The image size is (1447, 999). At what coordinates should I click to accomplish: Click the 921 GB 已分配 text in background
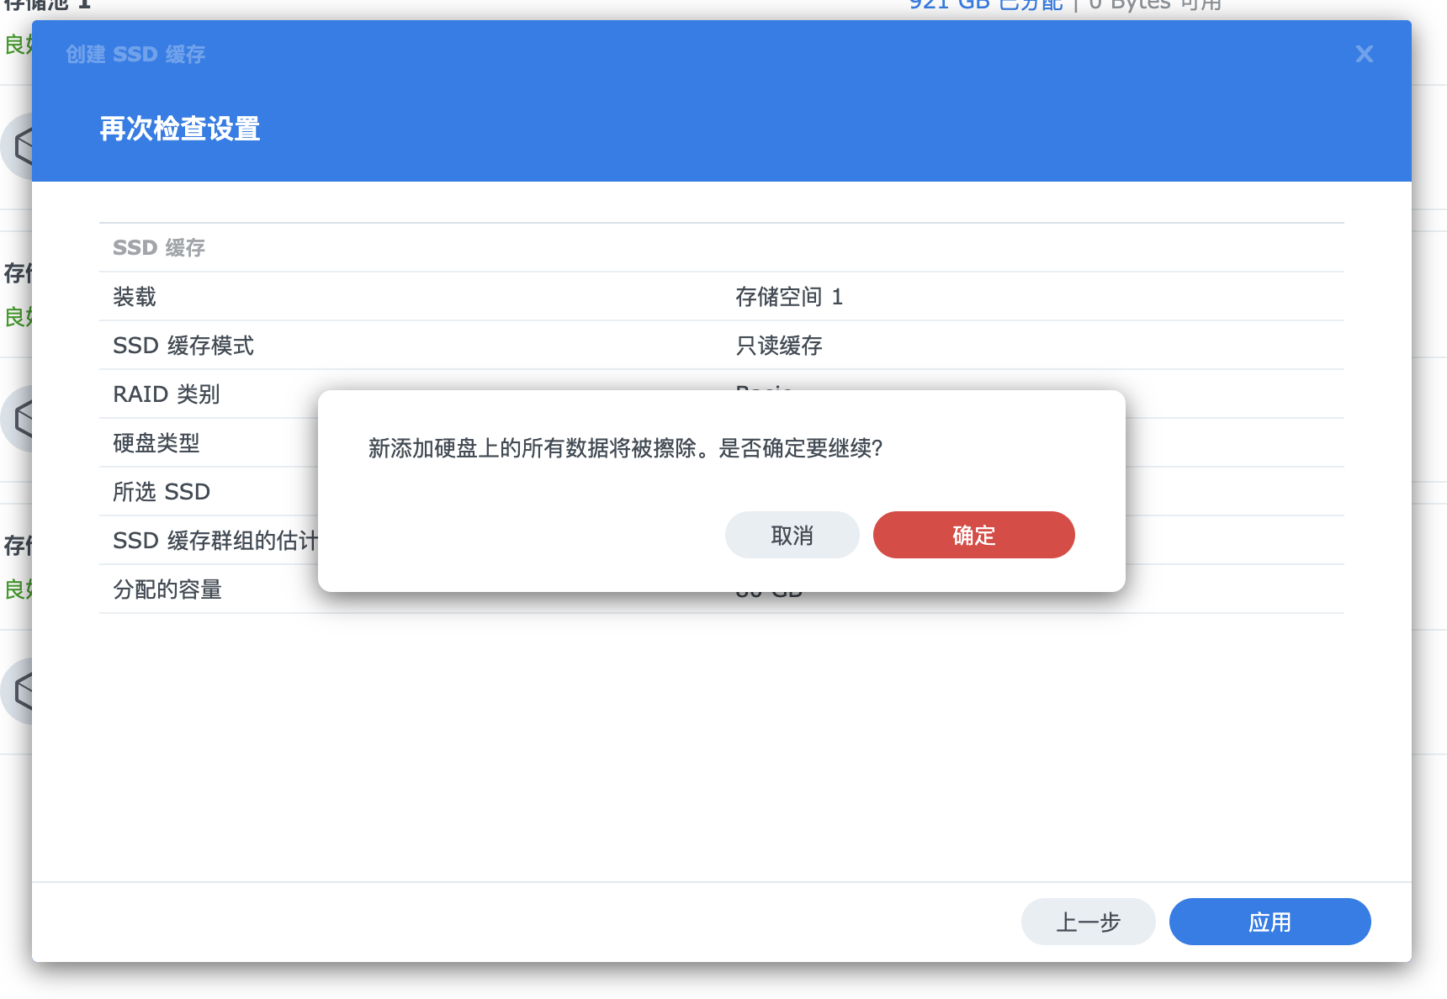tap(985, 7)
